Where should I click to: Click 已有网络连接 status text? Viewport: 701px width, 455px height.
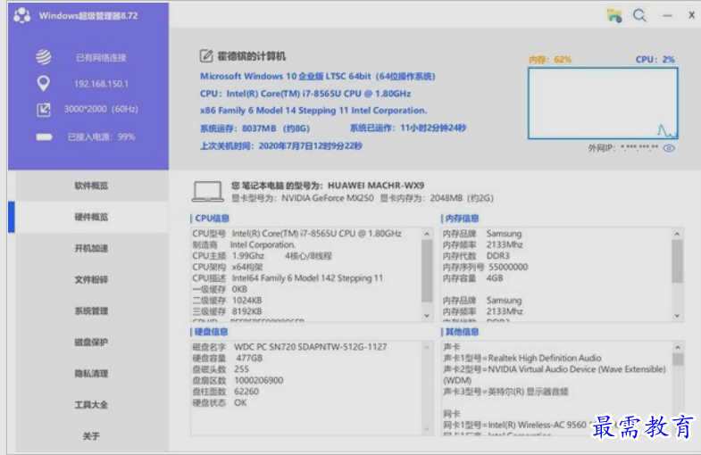(101, 58)
